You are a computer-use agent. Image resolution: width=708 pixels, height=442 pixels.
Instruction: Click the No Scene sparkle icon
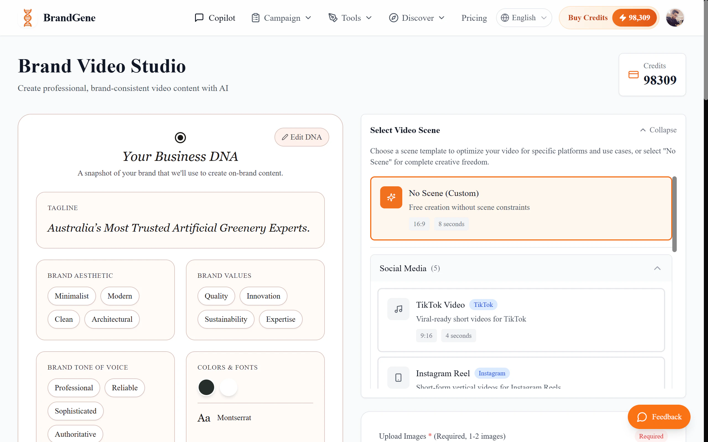pos(391,197)
